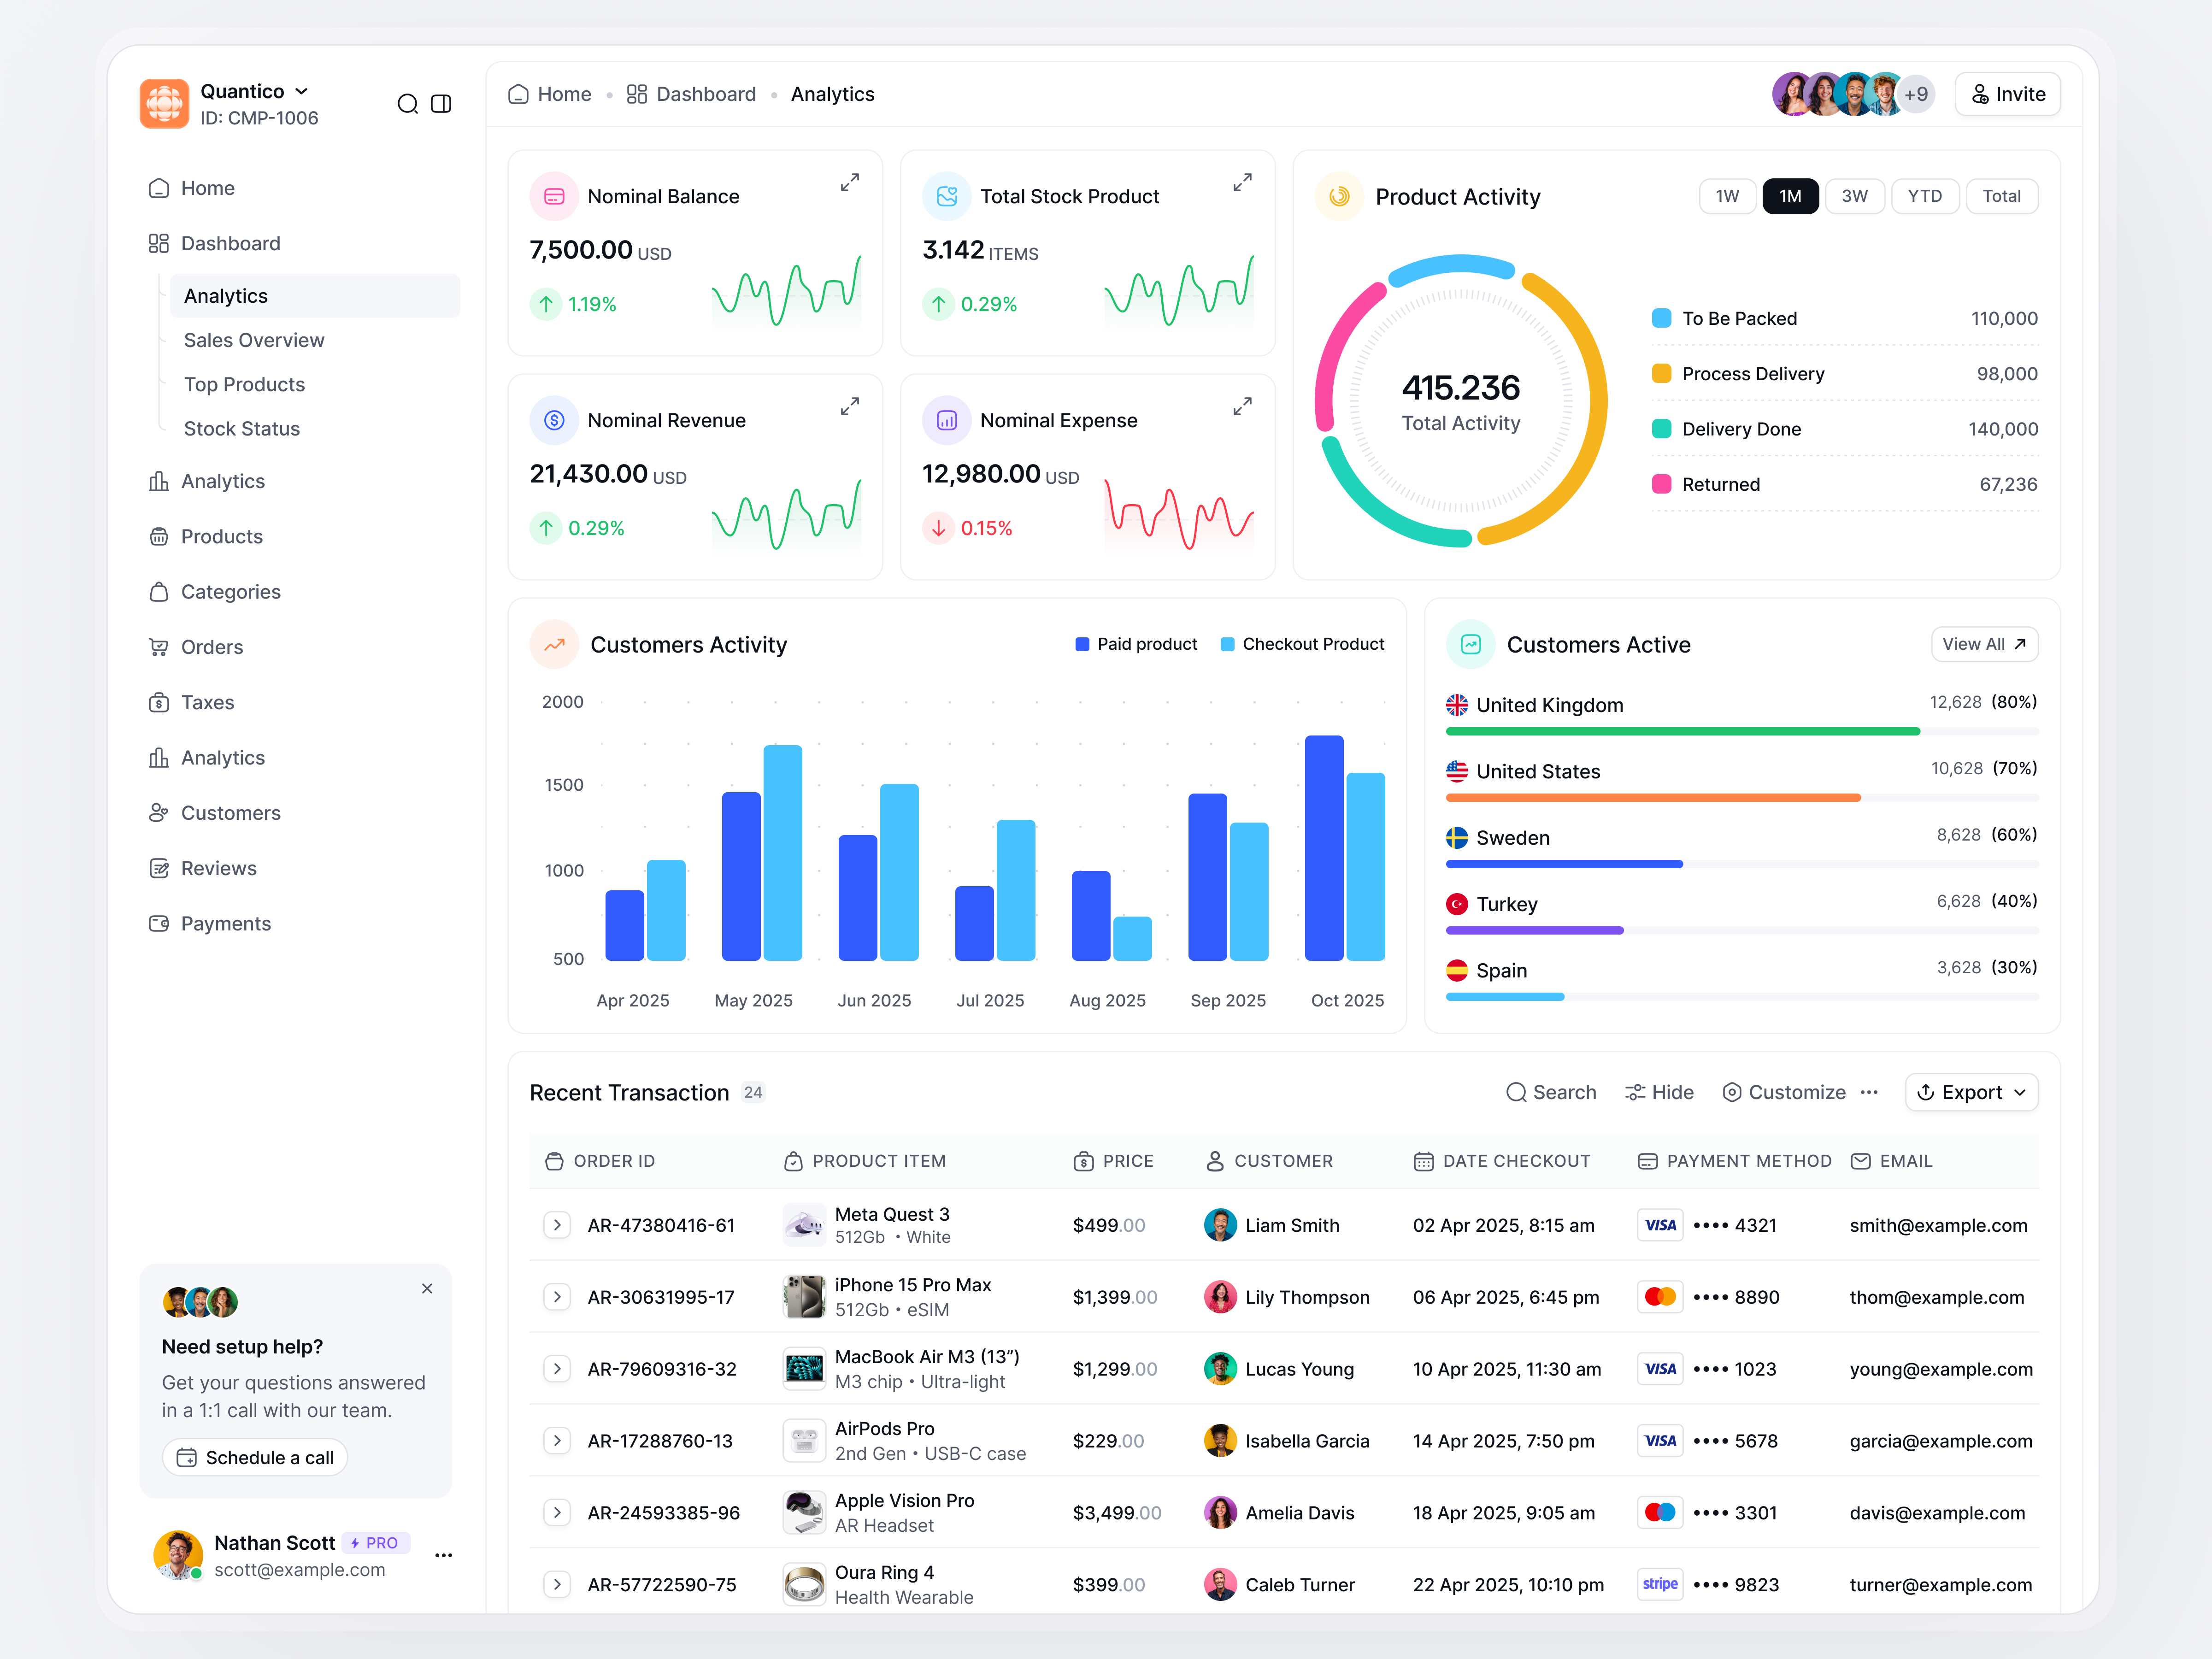Viewport: 2212px width, 1659px height.
Task: Select Stock Status in sidebar
Action: (x=241, y=428)
